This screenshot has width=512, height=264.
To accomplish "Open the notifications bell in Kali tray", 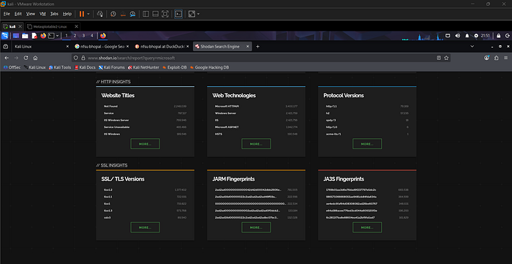I will click(467, 36).
